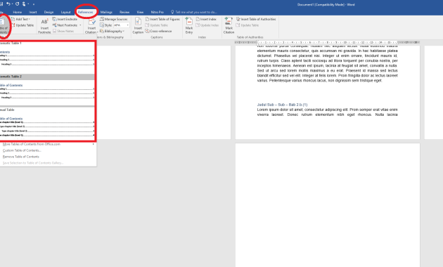Click the Tell me lightbulb search box
The height and width of the screenshot is (267, 443).
click(x=194, y=12)
